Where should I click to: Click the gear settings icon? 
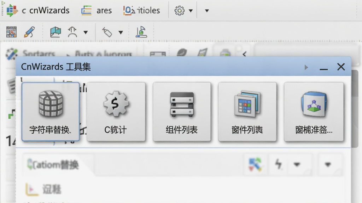tap(179, 11)
